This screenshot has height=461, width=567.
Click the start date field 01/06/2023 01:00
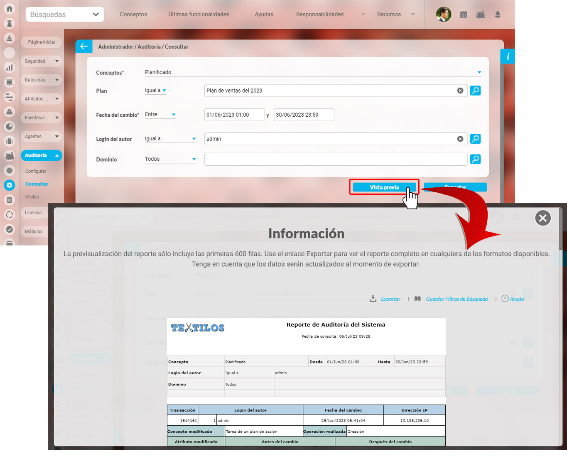[234, 115]
